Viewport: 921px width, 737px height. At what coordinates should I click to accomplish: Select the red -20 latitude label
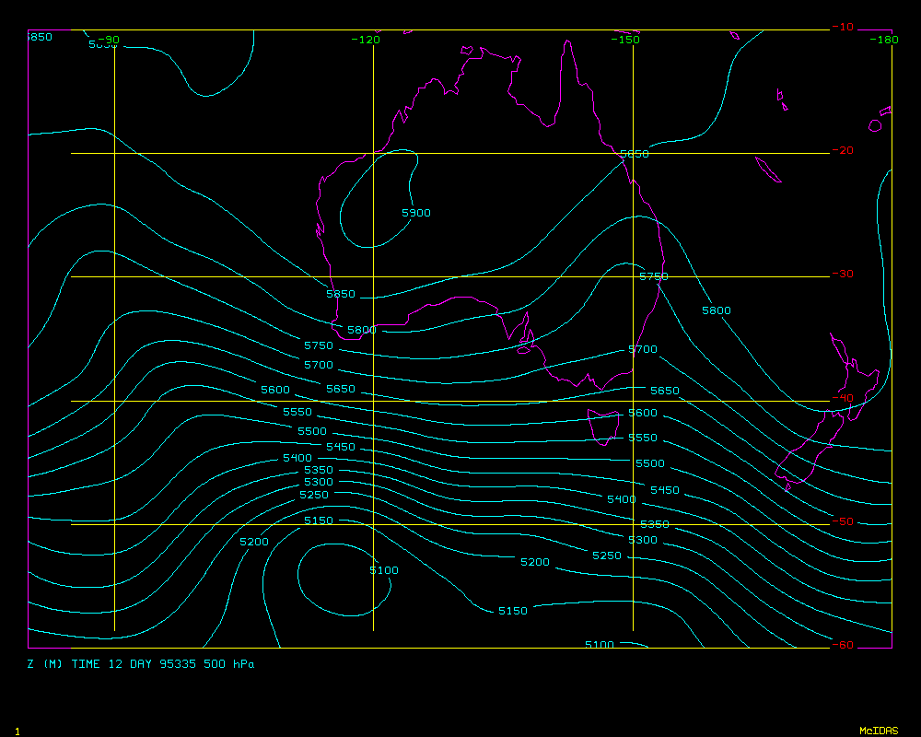tap(842, 150)
